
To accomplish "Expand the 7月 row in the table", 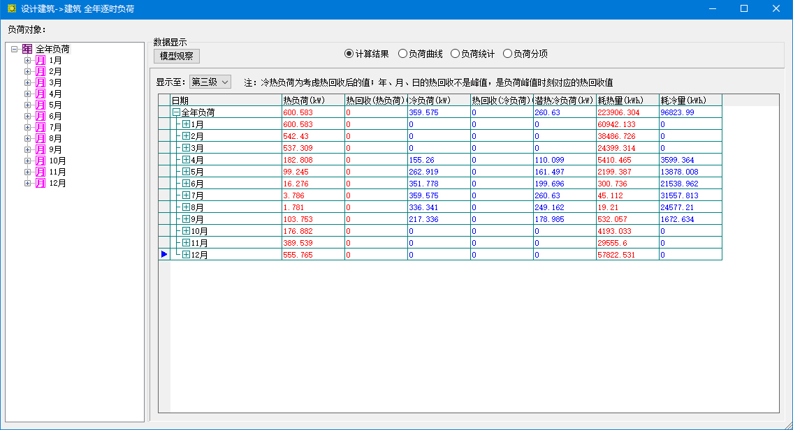I will click(186, 195).
